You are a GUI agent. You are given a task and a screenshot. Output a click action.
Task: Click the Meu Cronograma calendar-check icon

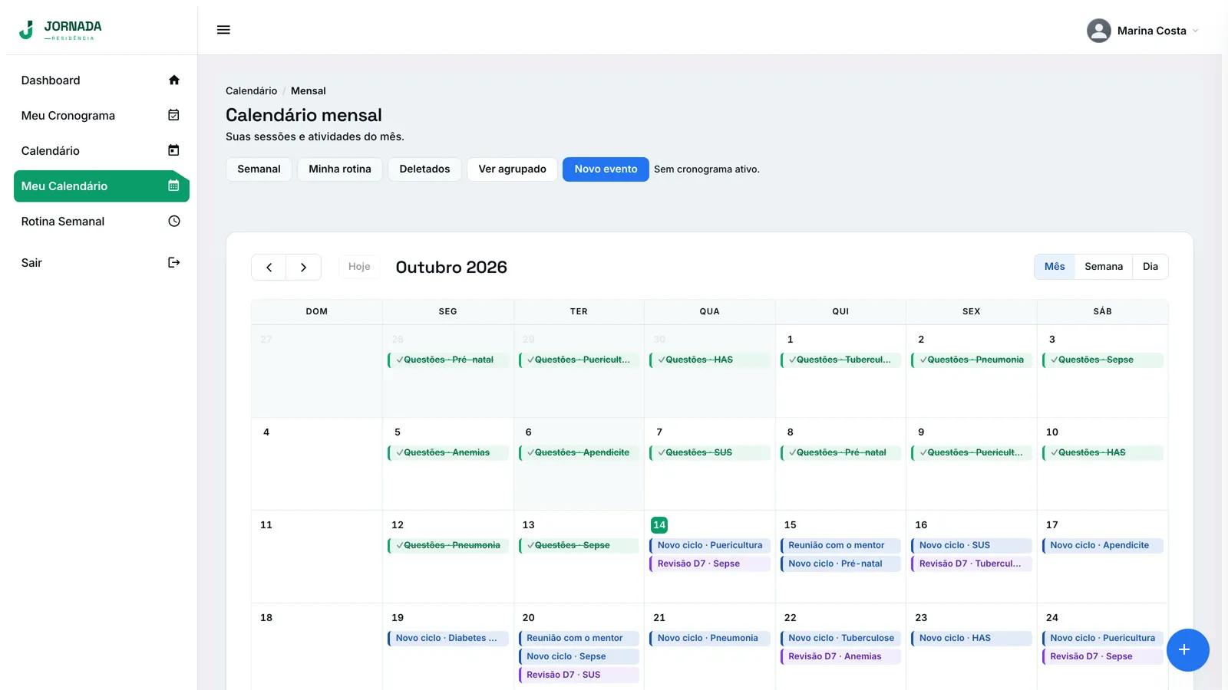(174, 115)
